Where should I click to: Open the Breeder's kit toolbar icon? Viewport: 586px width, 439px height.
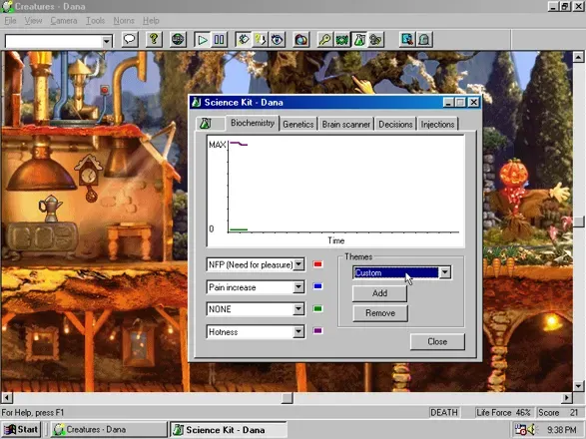[x=376, y=39]
